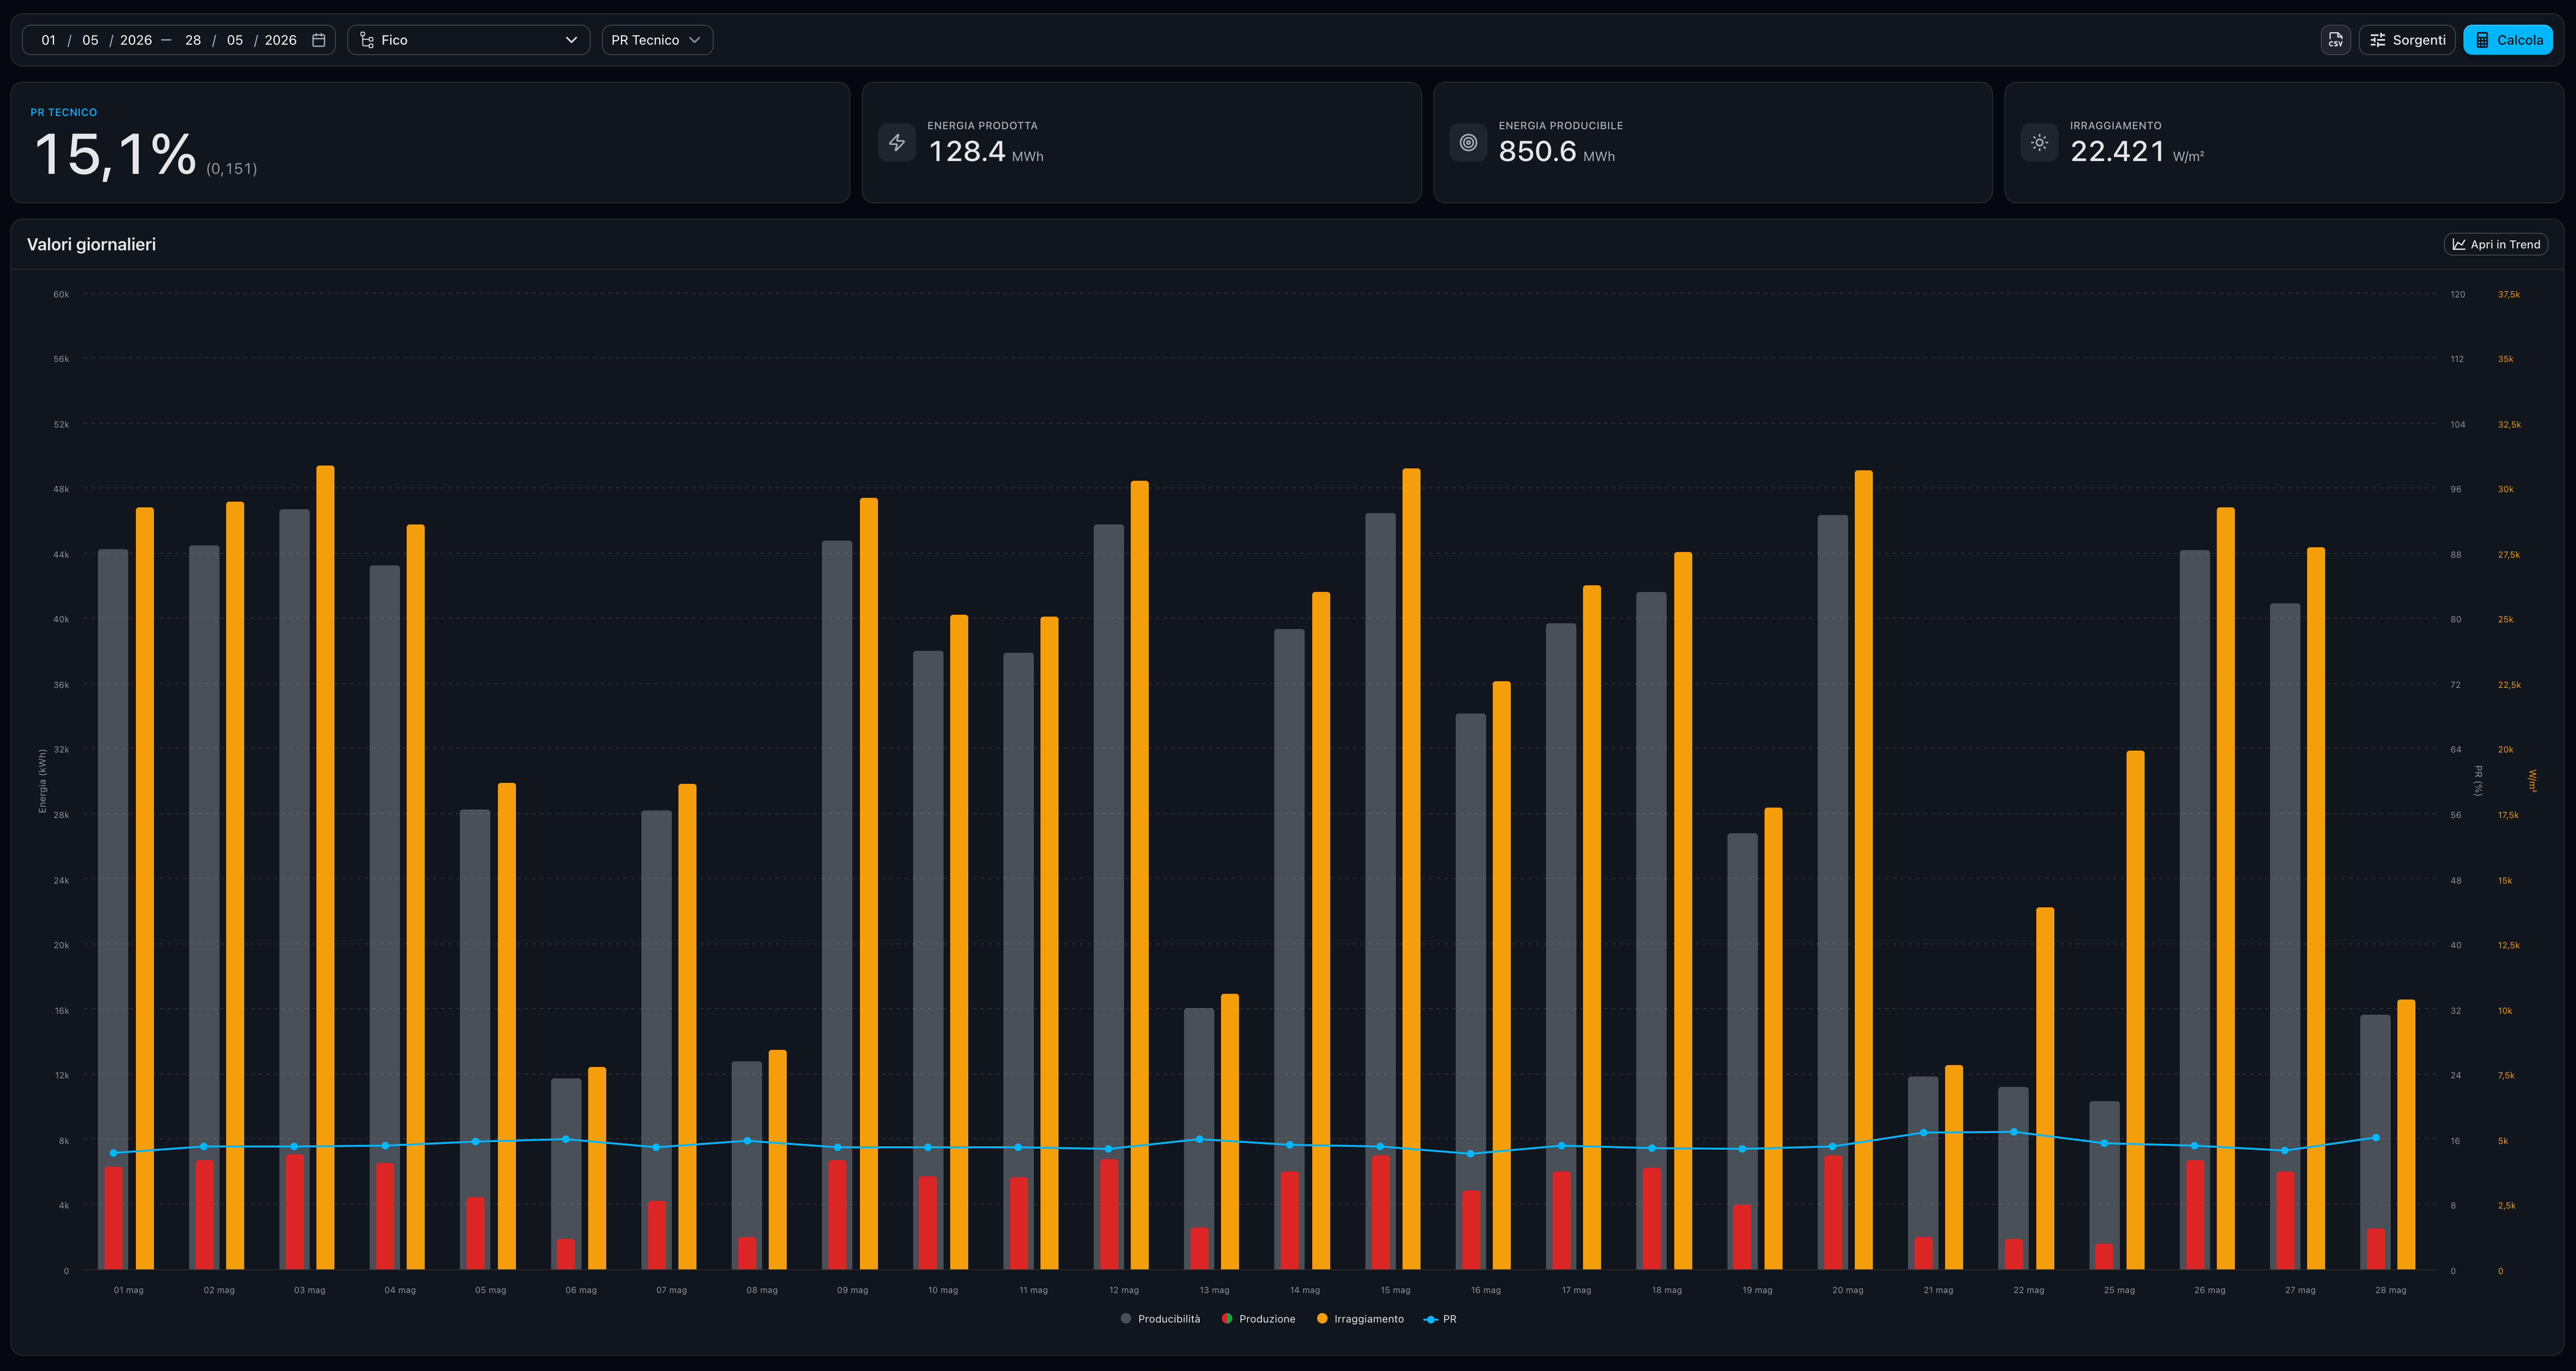The image size is (2576, 1371).
Task: Toggle the Producibilità legend series
Action: [x=1160, y=1319]
